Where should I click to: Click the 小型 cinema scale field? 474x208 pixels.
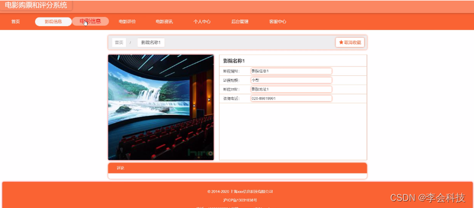coord(291,80)
